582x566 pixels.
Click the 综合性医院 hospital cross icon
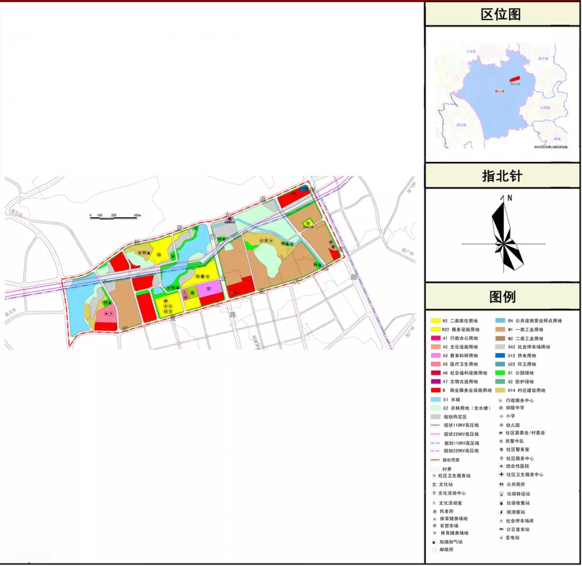coord(501,466)
